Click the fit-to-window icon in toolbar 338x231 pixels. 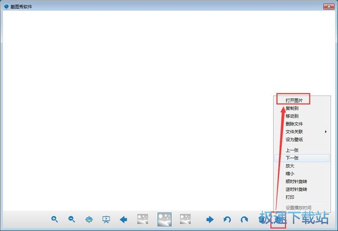89,220
